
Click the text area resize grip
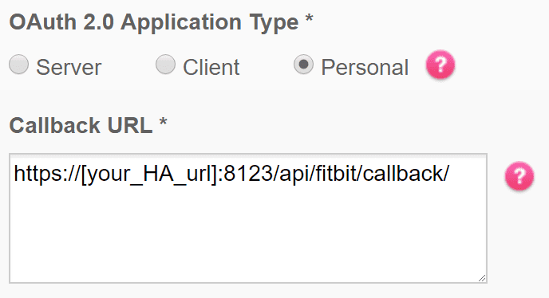point(482,278)
